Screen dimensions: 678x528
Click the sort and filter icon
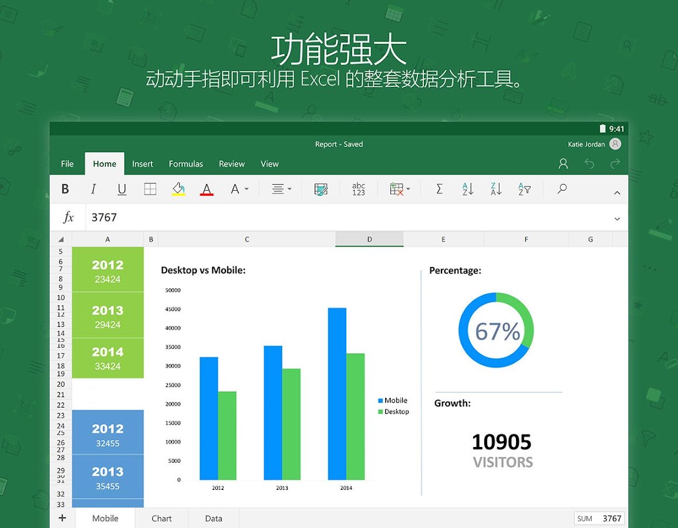click(524, 188)
